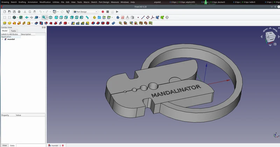Open the Help menu
Image resolution: width=280 pixels, height=147 pixels.
(133, 2)
